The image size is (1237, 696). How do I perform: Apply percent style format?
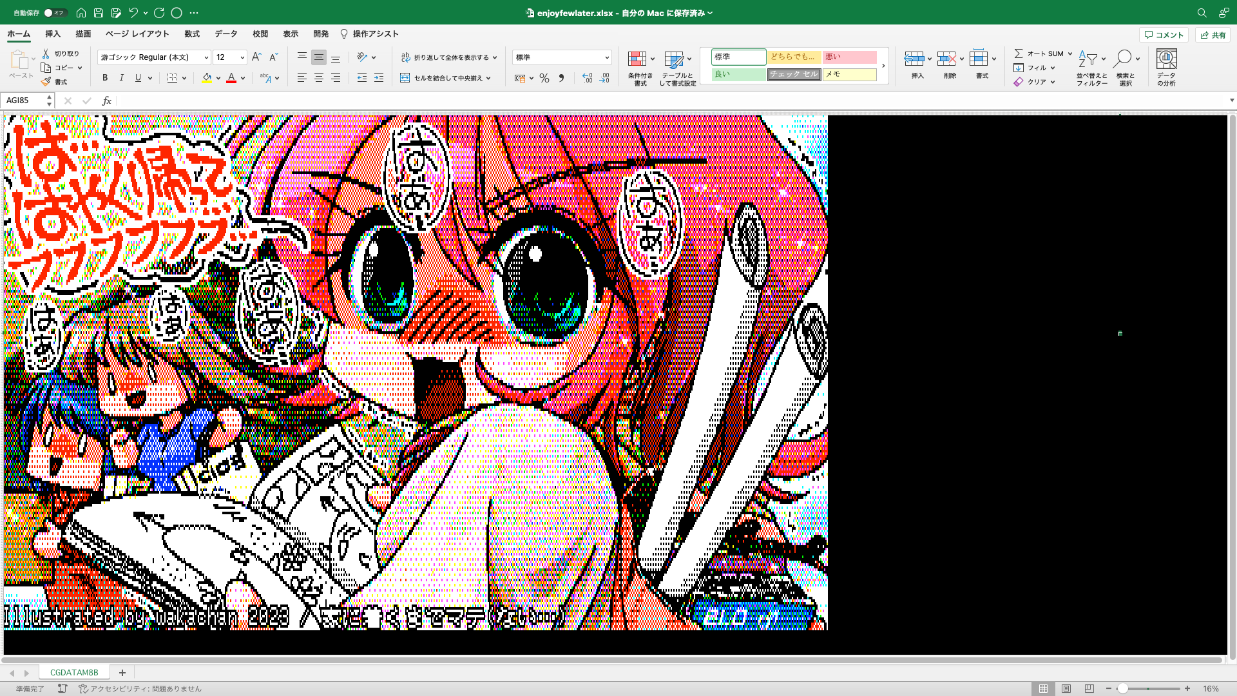tap(544, 78)
